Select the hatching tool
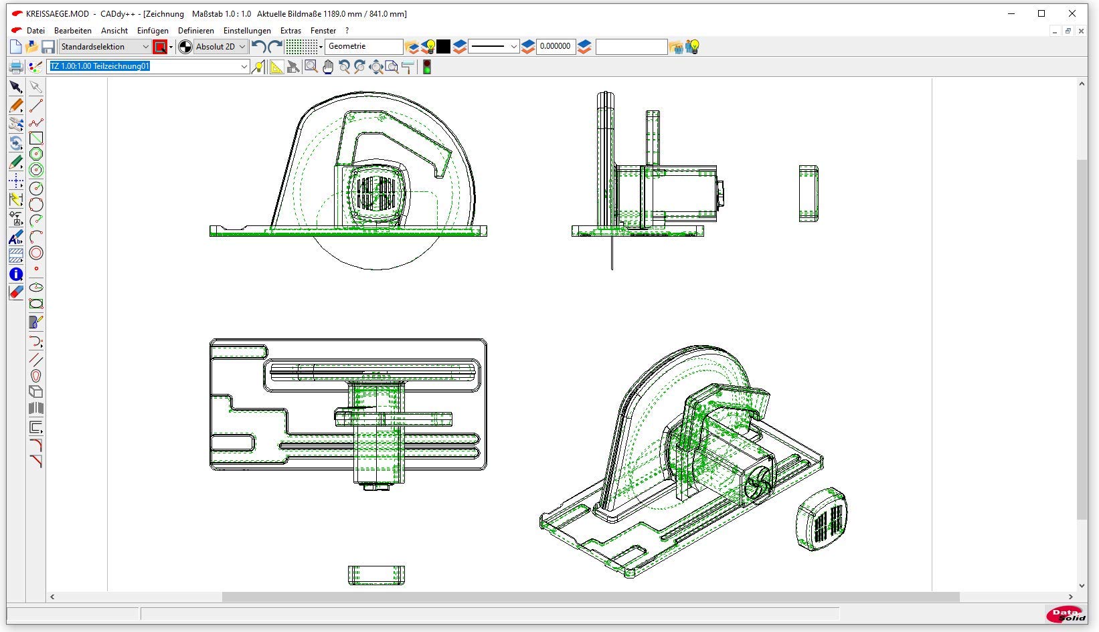The width and height of the screenshot is (1099, 632). pyautogui.click(x=16, y=255)
